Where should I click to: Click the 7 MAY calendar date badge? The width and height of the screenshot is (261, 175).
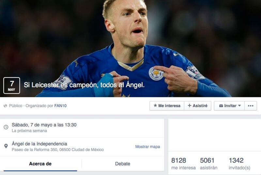click(x=12, y=85)
